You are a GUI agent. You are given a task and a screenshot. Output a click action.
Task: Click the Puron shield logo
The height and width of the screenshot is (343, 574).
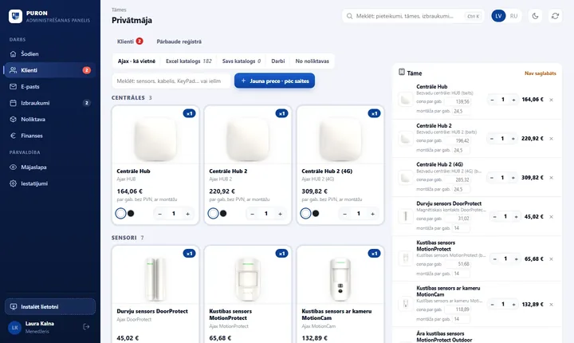15,16
